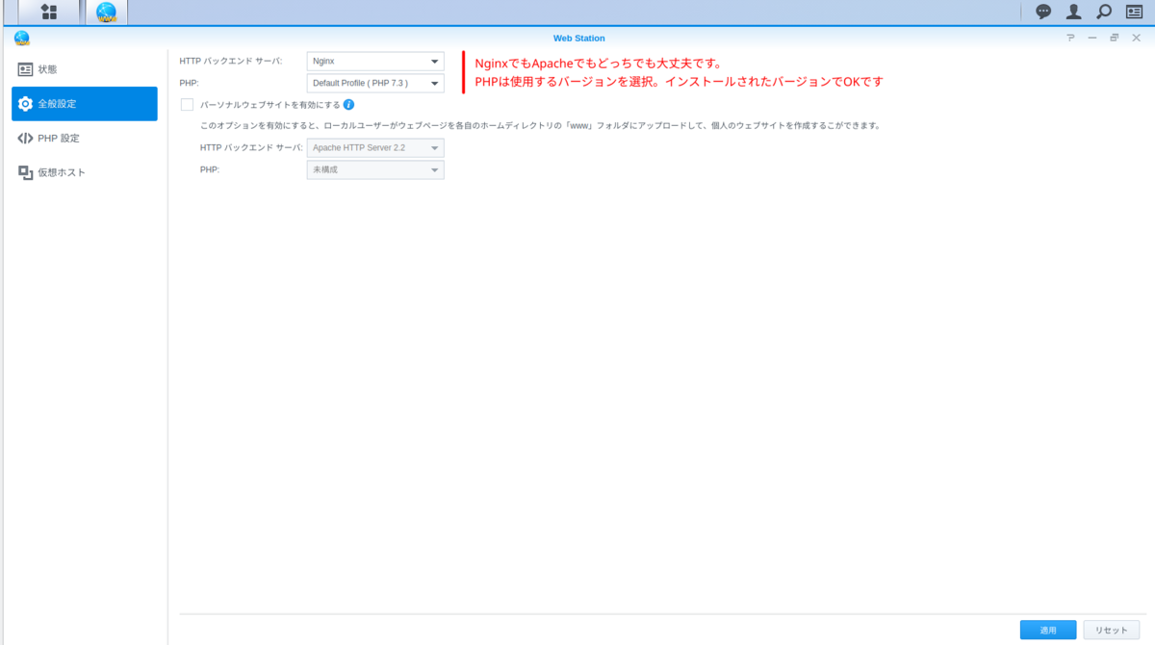Click the リセット reset button
Viewport: 1155px width, 645px height.
click(x=1111, y=630)
